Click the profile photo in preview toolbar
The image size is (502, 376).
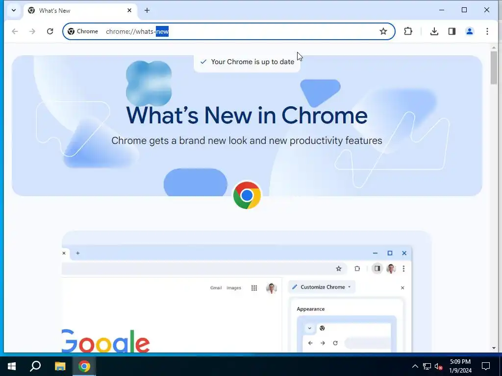pyautogui.click(x=391, y=269)
